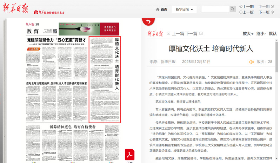Click the red back arrow icon
Viewport: 280px width, 163px height.
click(x=148, y=21)
